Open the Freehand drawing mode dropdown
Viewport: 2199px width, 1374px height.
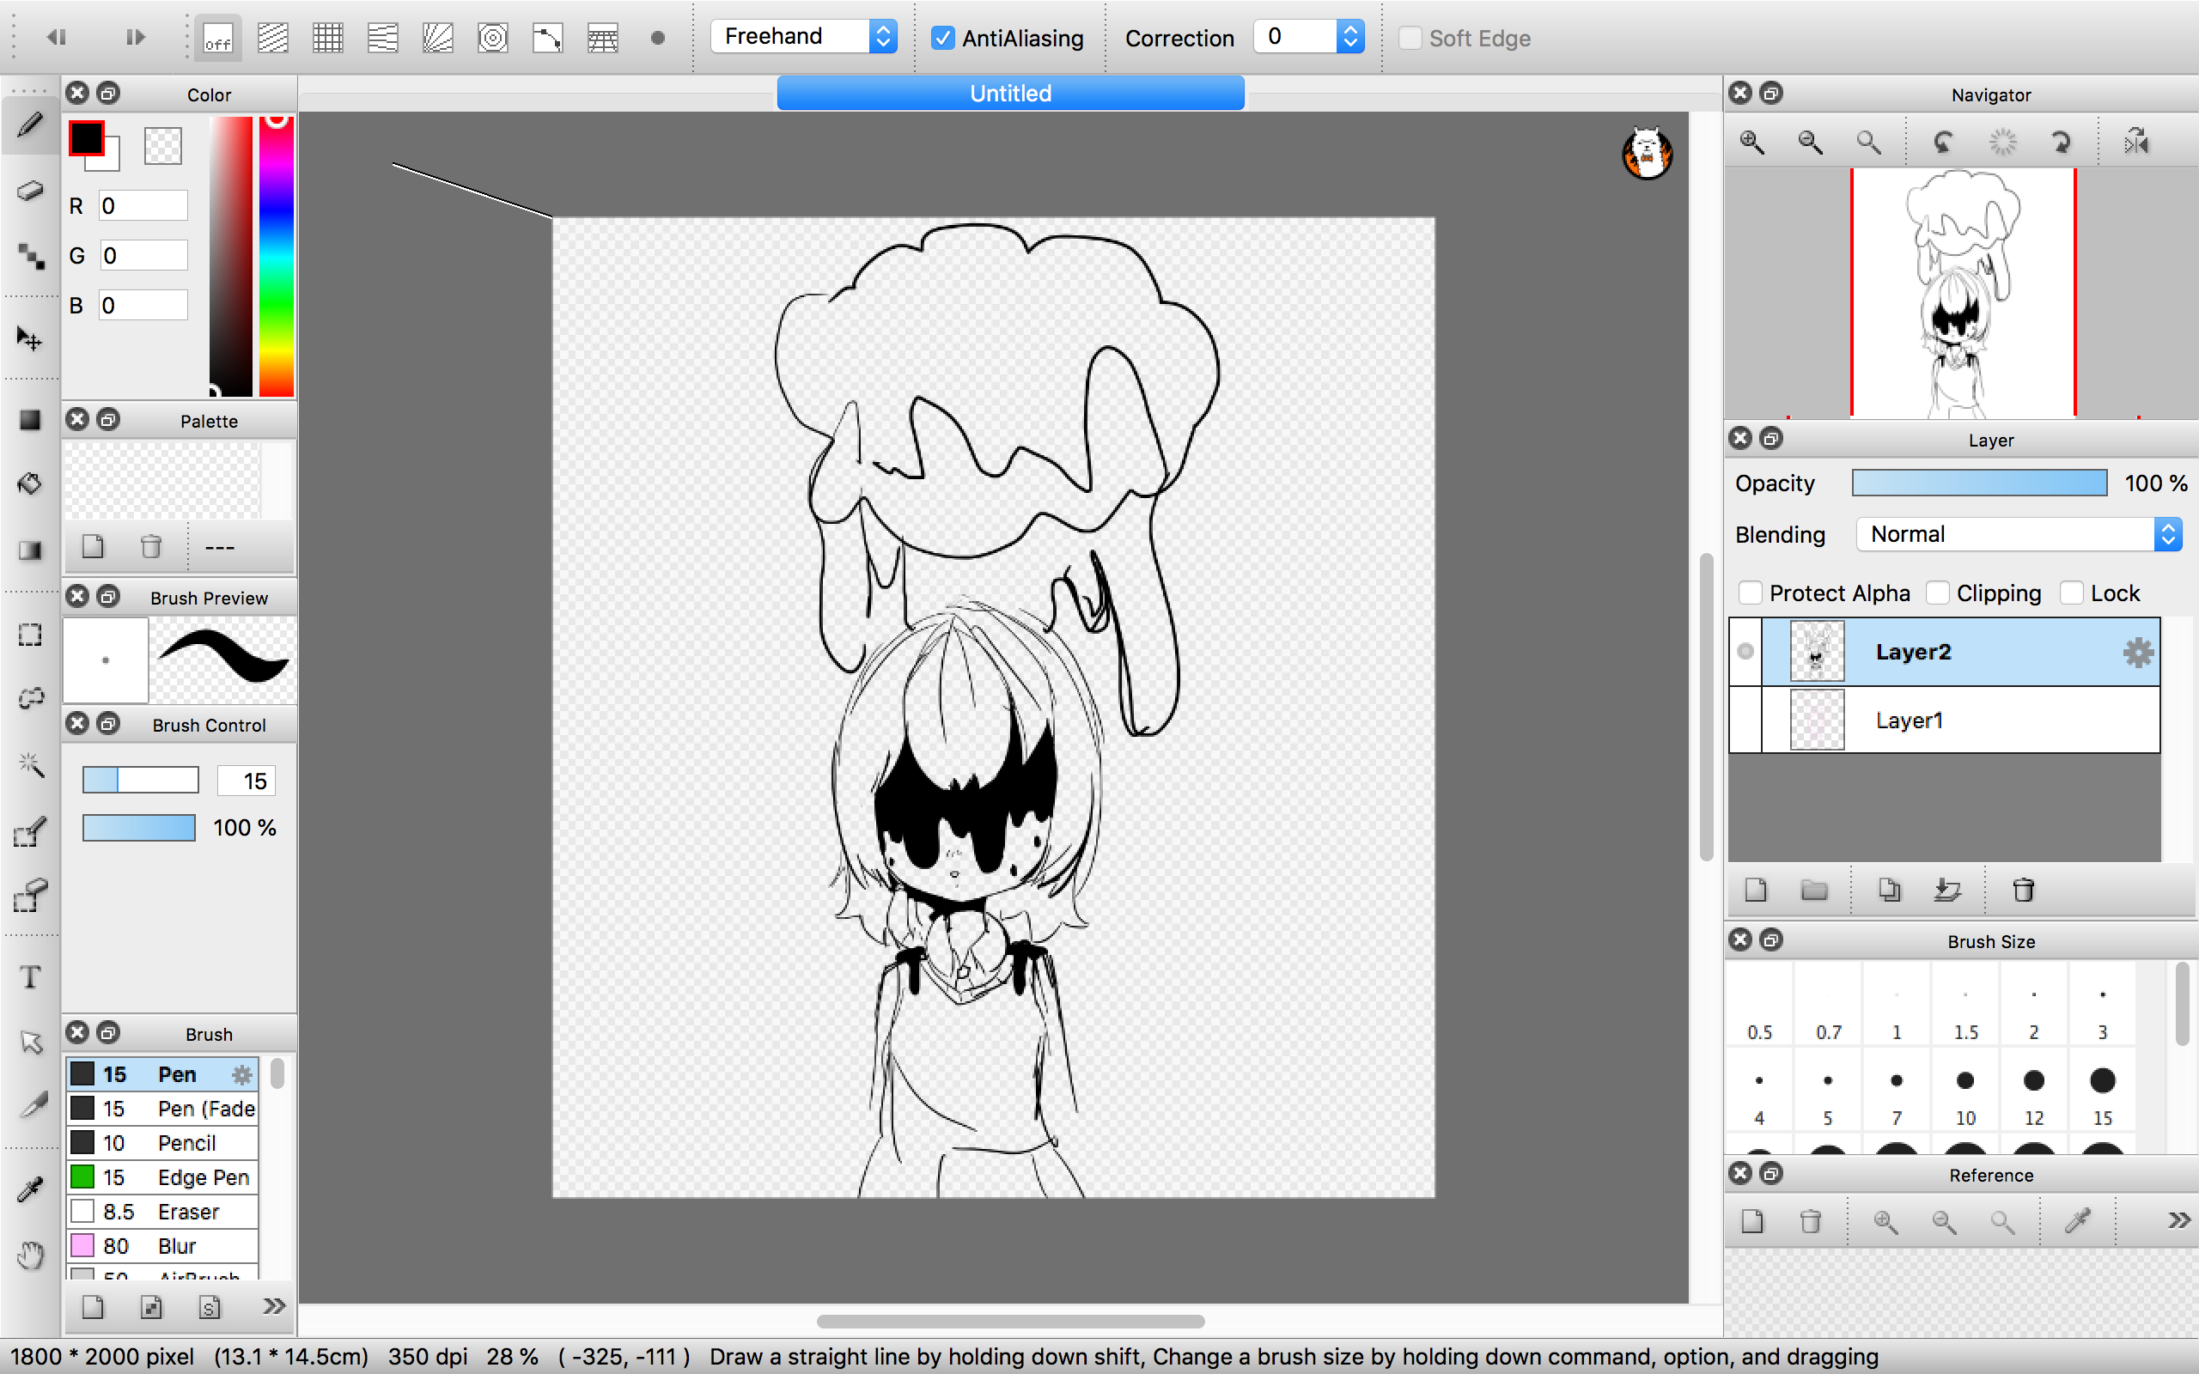point(803,36)
